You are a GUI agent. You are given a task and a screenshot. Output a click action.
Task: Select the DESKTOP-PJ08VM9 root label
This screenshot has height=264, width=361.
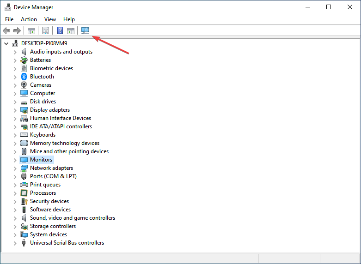point(44,43)
